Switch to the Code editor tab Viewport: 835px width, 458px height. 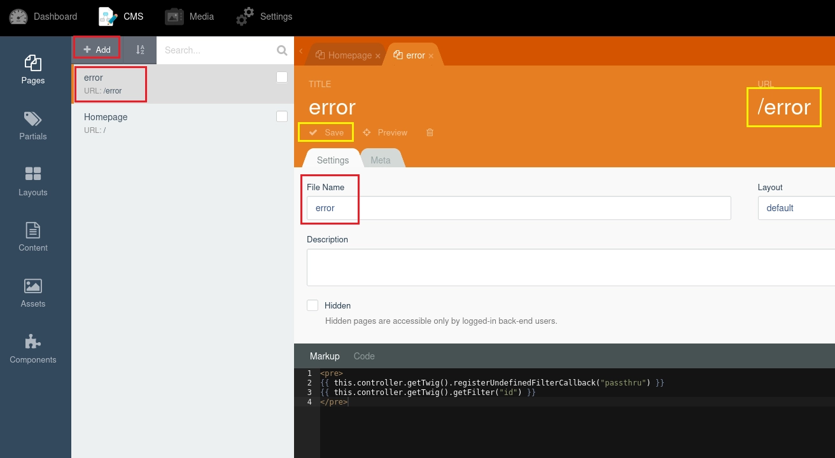point(364,356)
